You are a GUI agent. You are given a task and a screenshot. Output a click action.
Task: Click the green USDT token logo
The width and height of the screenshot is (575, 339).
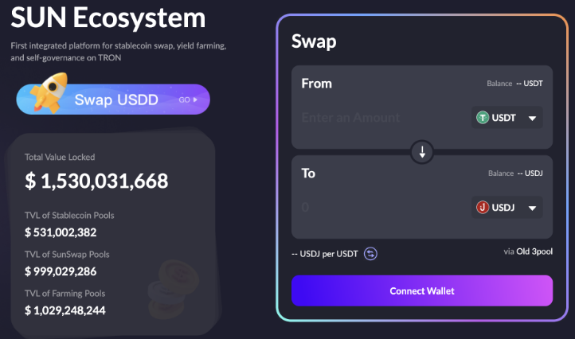click(x=483, y=118)
